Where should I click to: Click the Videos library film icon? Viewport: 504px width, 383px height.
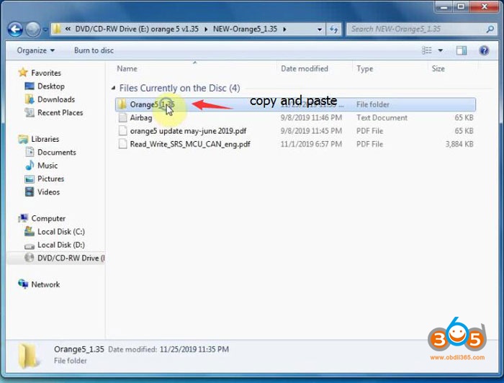(30, 191)
